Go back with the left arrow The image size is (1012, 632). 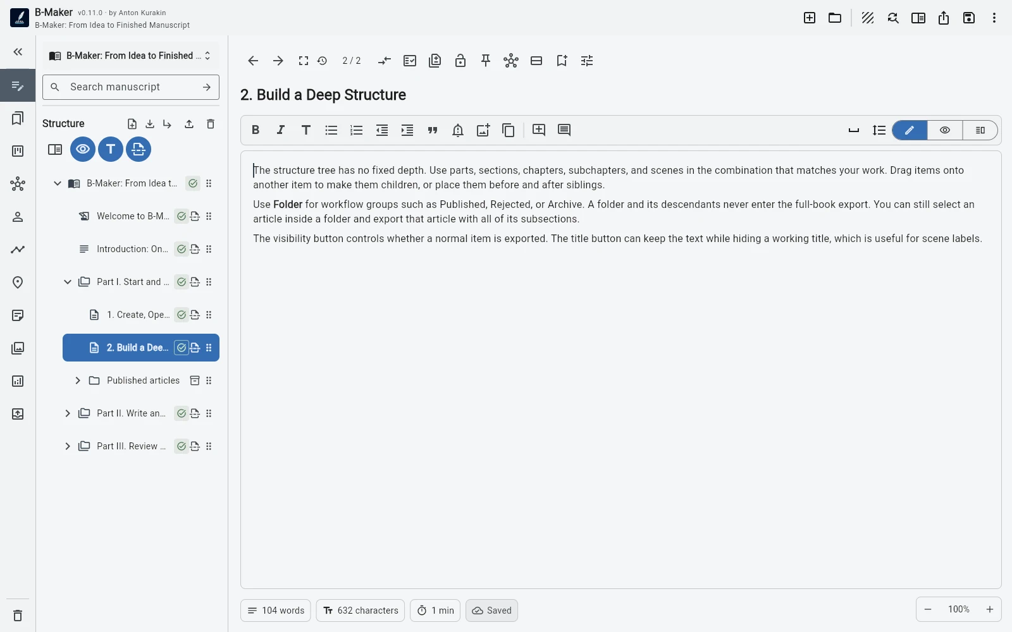[x=253, y=61]
